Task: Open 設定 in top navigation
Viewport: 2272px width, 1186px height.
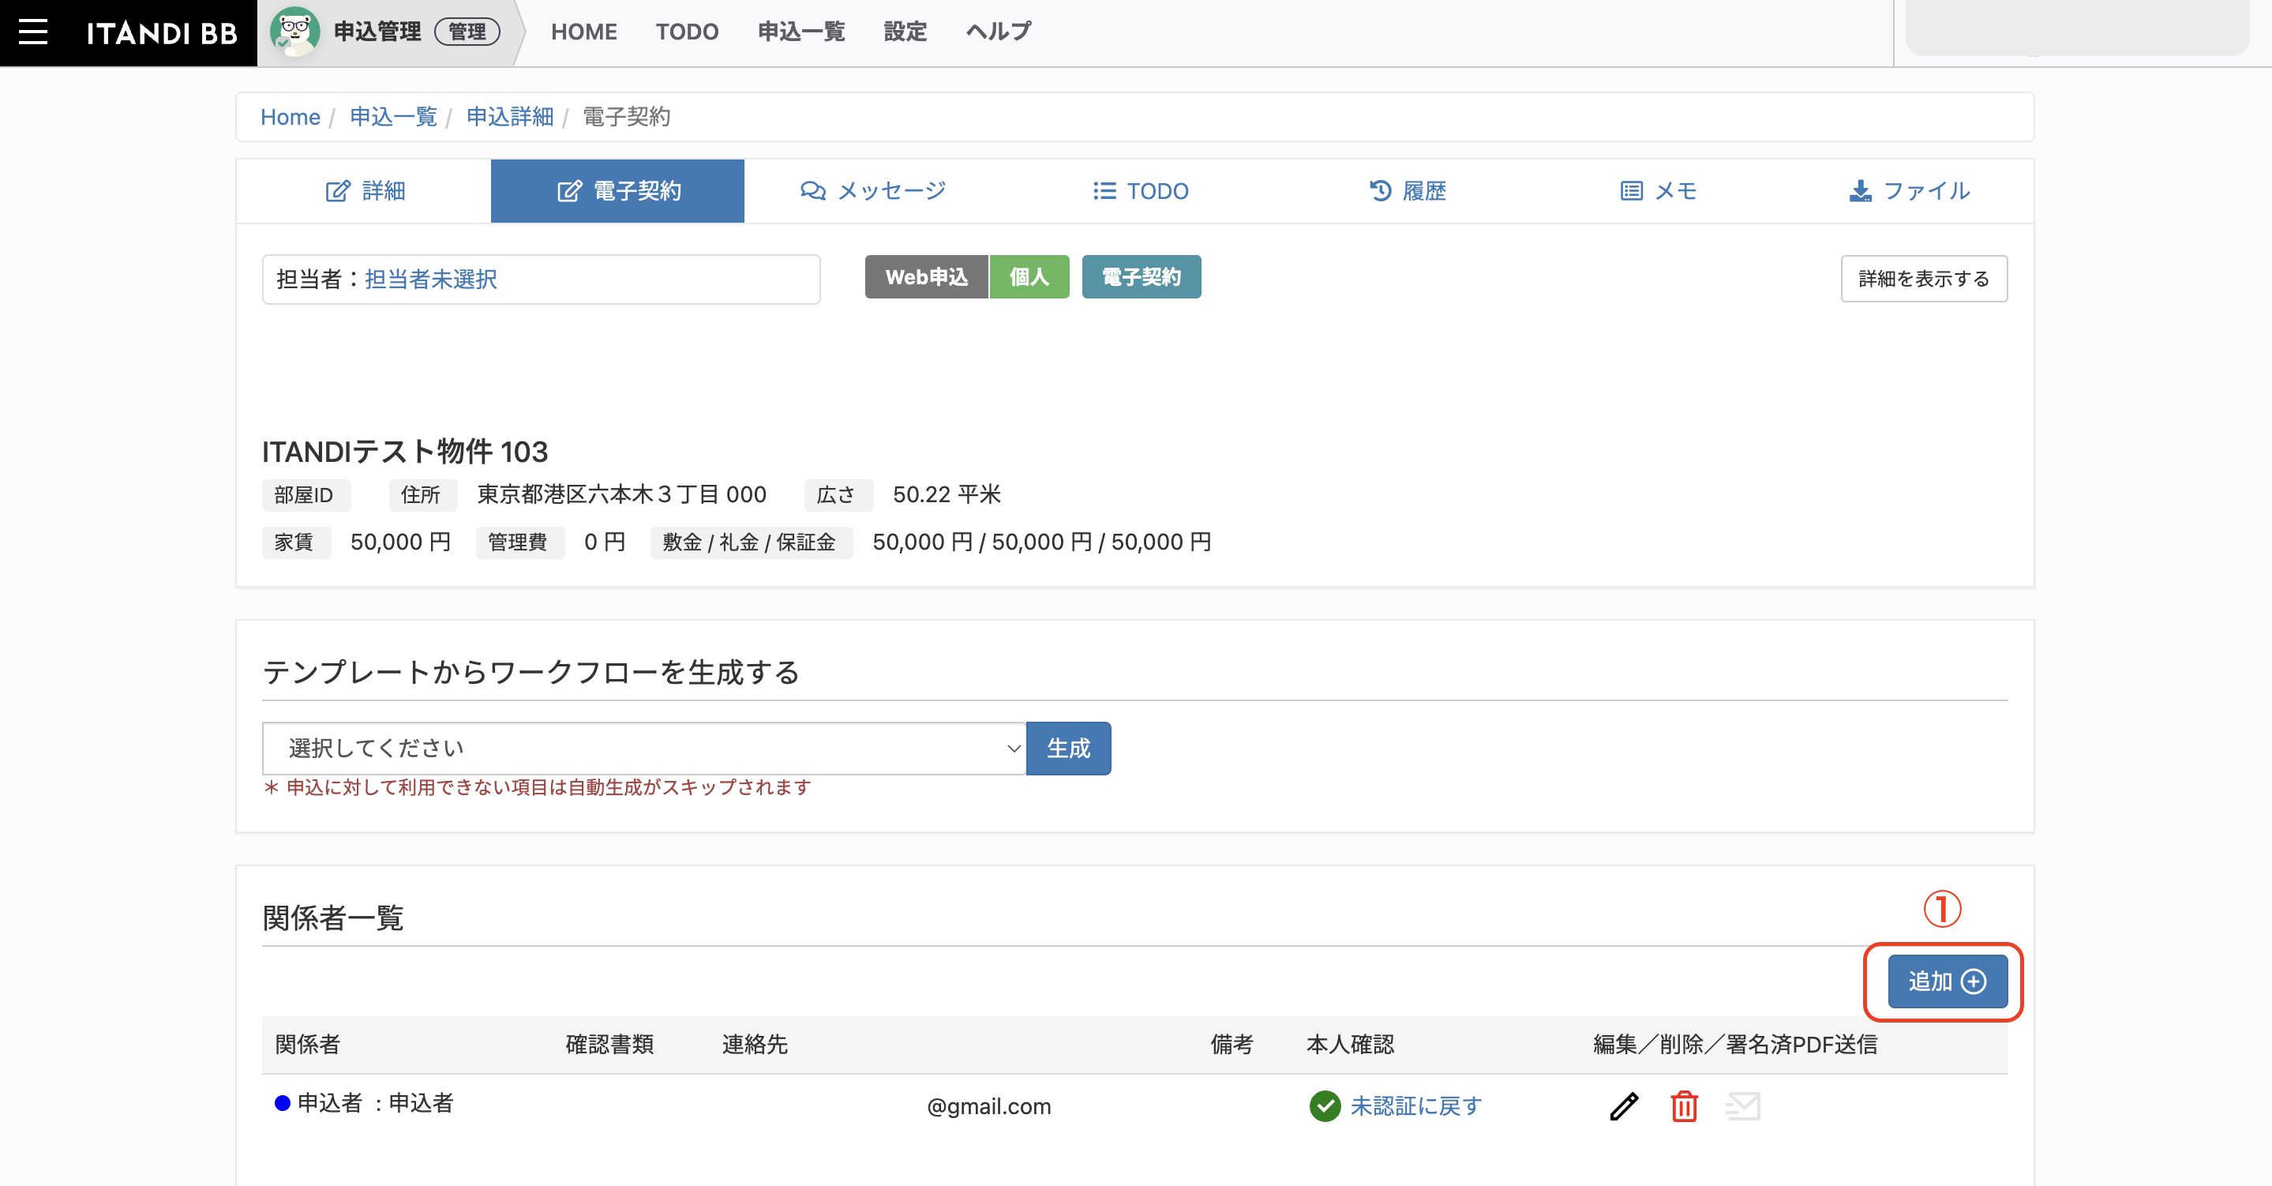Action: (x=905, y=32)
